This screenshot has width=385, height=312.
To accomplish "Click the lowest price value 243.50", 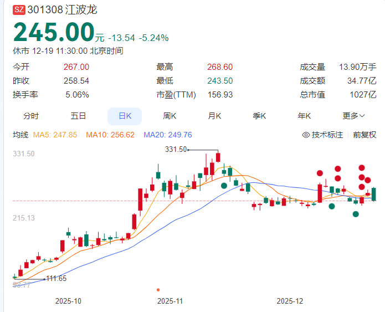I will click(220, 81).
